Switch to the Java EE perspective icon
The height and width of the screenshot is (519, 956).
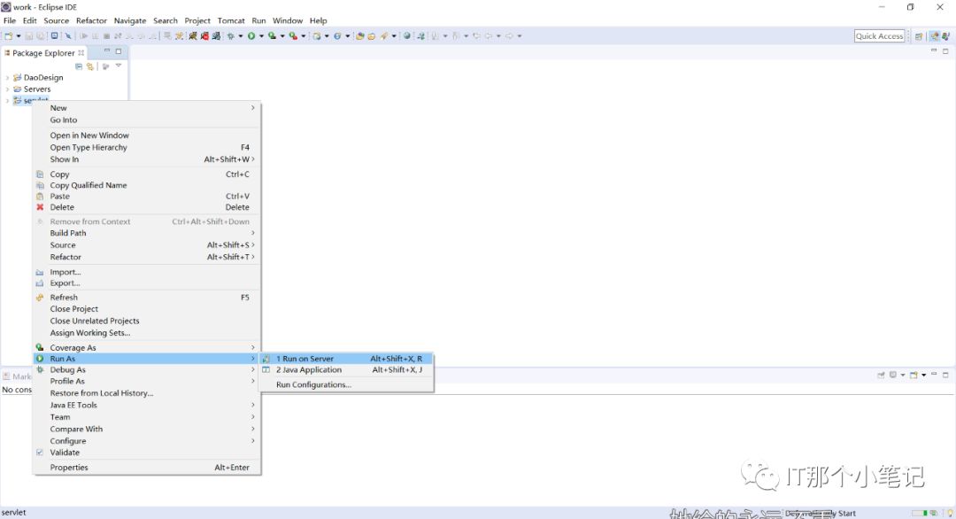point(934,36)
